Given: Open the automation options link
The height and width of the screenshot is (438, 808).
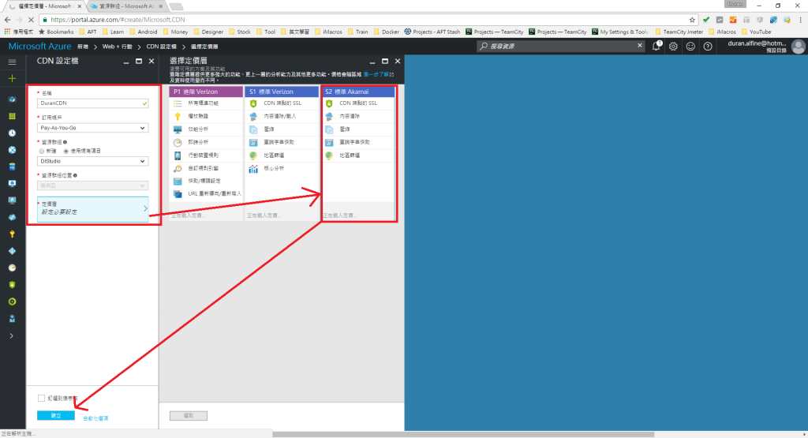Looking at the screenshot, I should 95,418.
